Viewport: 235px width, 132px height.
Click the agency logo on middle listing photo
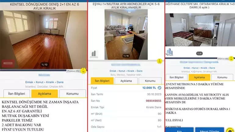pyautogui.click(x=94, y=54)
